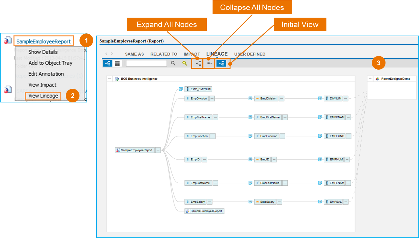Click the orange measure icon on the EmpID node
Screen dimensions: 419x238
coord(257,160)
